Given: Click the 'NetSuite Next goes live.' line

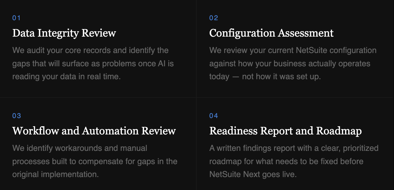Looking at the screenshot, I should click(253, 175).
